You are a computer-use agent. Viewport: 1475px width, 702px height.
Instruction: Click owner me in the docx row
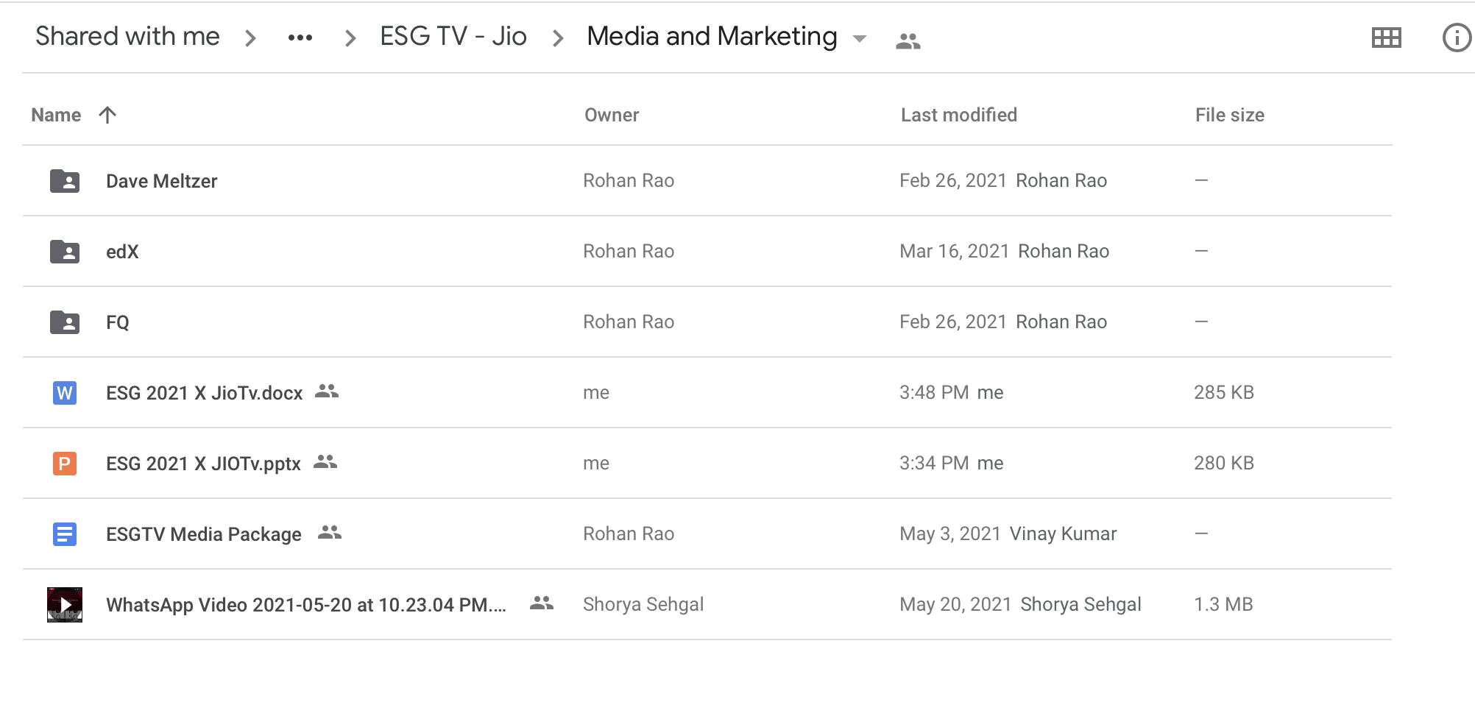coord(596,392)
